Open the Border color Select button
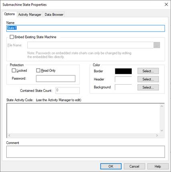 click(148, 71)
